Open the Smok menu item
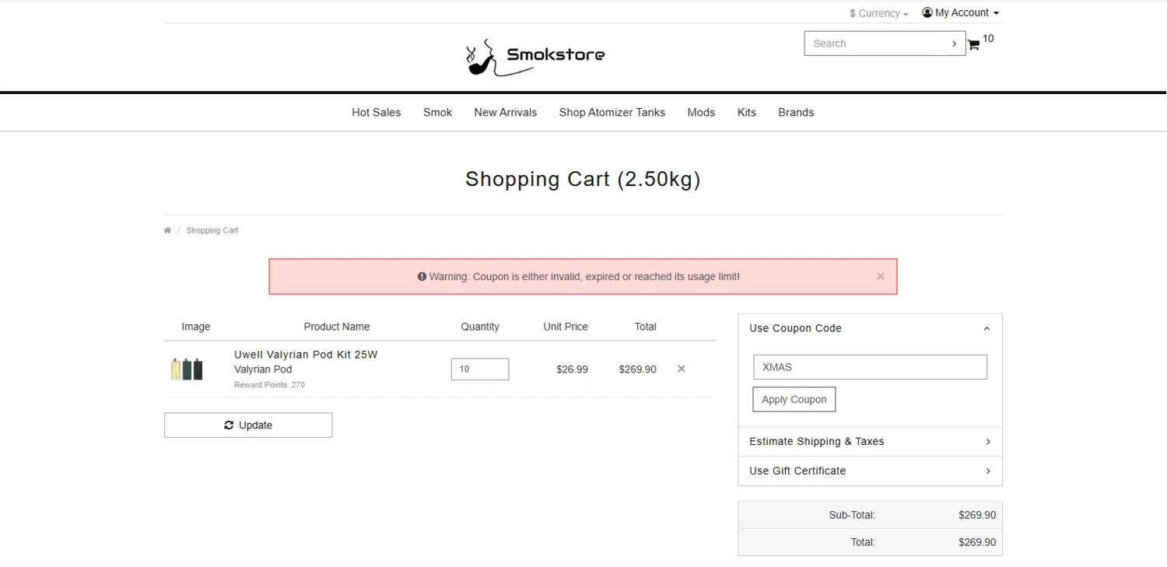1167x567 pixels. 438,112
